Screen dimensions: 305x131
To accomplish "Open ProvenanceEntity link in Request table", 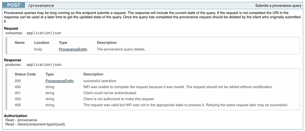I will point(73,49).
